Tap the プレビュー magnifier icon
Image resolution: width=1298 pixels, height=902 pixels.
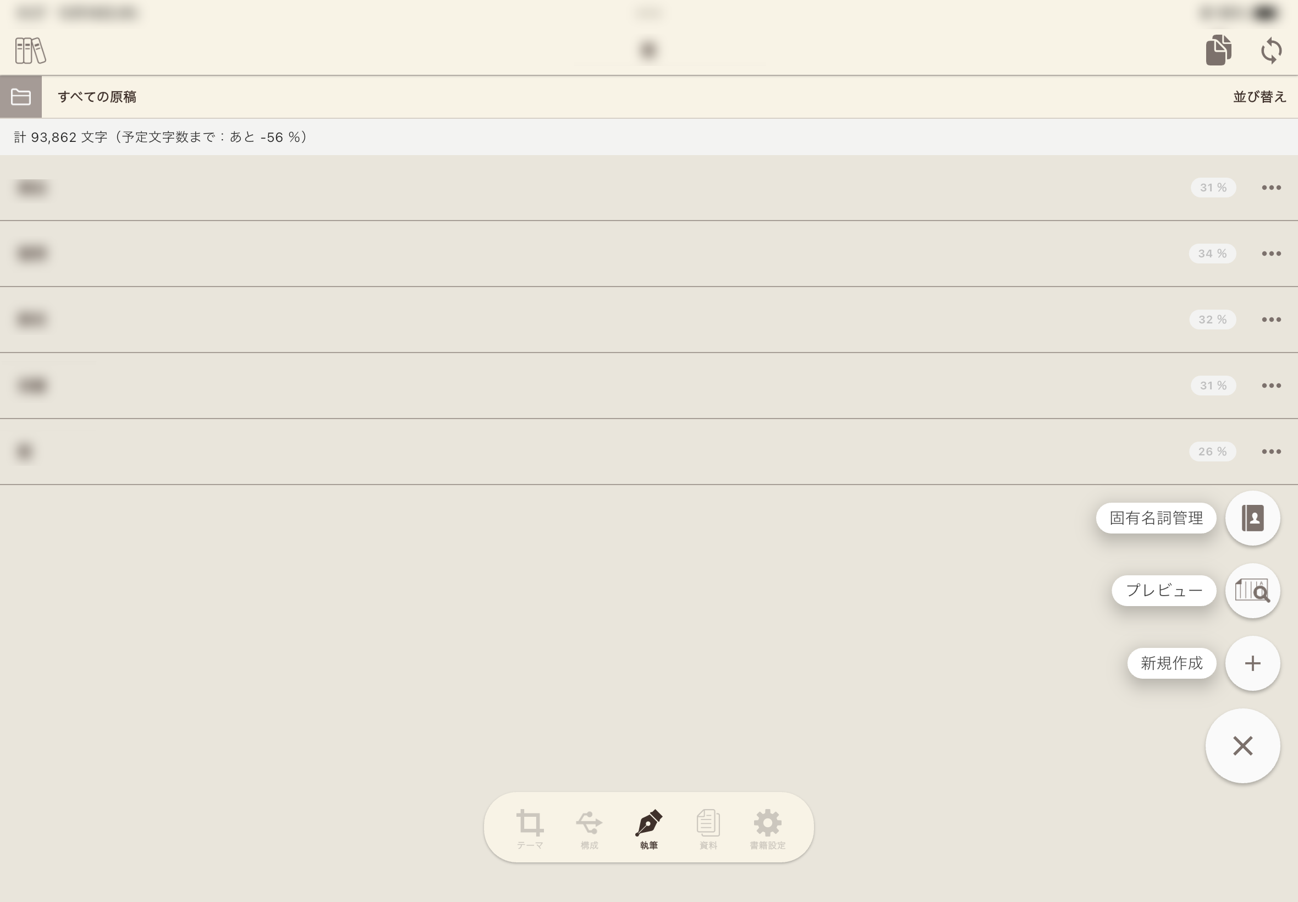click(1253, 591)
